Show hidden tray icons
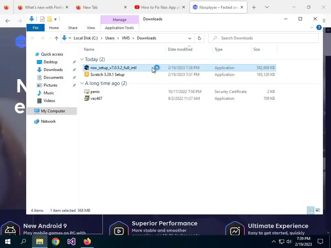 (x=273, y=242)
